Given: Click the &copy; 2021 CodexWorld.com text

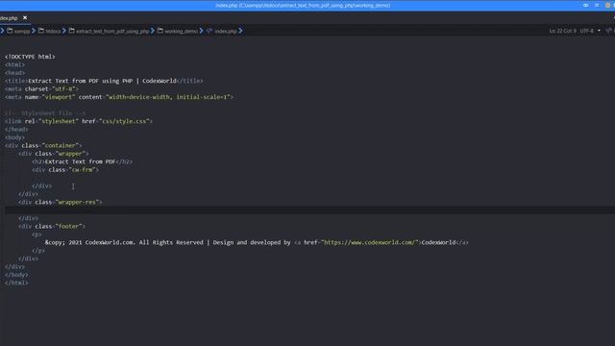Looking at the screenshot, I should [x=89, y=242].
